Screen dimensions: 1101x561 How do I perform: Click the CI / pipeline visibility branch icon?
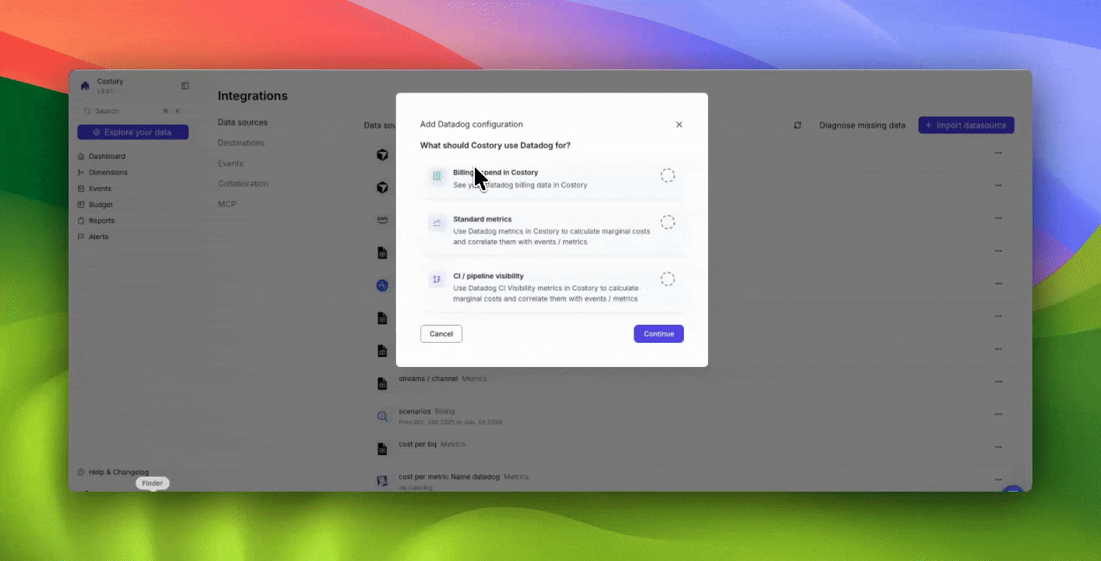coord(437,279)
